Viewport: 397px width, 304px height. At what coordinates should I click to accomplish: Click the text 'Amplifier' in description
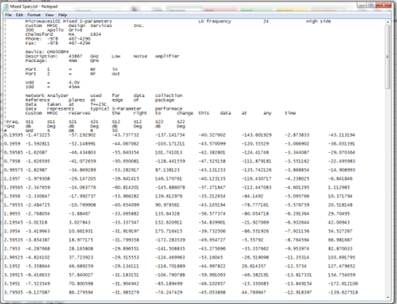pyautogui.click(x=167, y=57)
